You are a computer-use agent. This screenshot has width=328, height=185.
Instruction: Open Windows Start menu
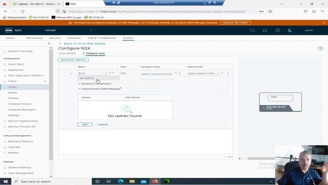(6, 181)
